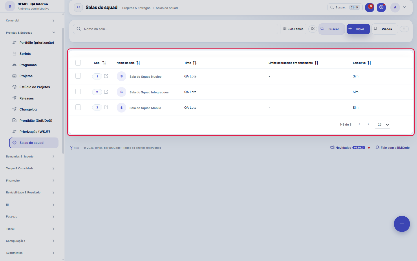417x261 pixels.
Task: Open the page size dropdown showing 25
Action: coord(382,124)
